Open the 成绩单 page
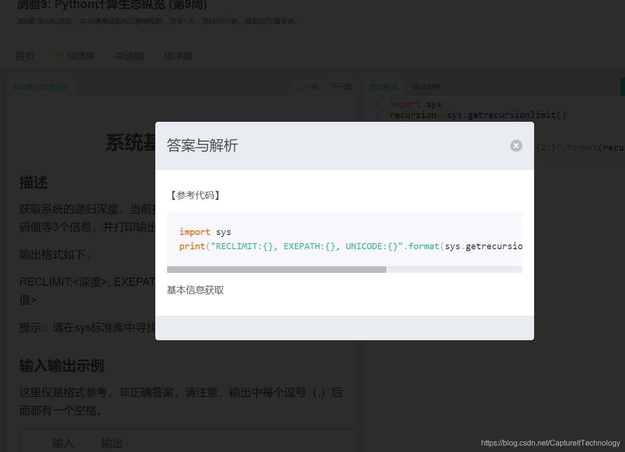Screen dimensions: 625x452 point(80,55)
